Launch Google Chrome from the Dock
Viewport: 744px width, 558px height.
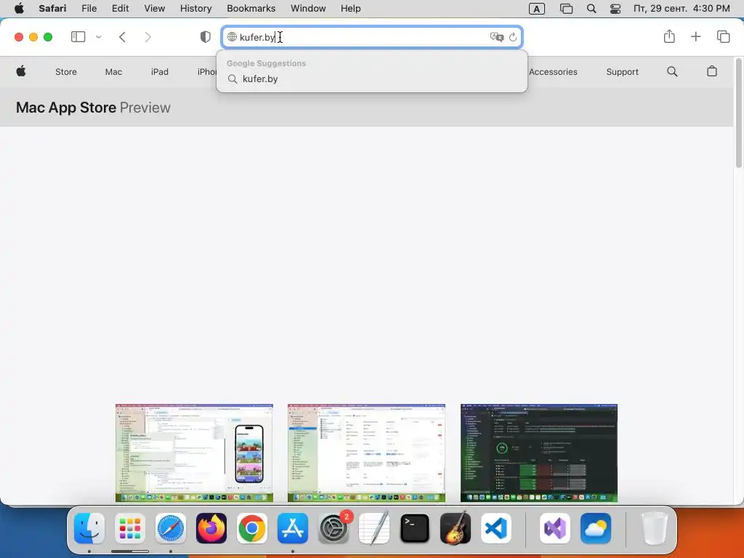252,528
